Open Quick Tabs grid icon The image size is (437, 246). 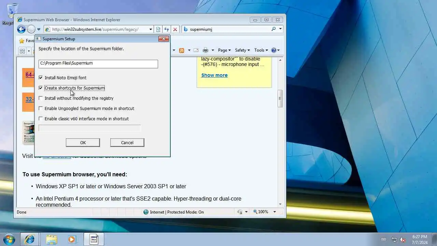(23, 51)
